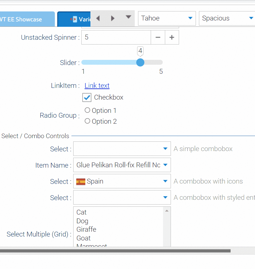
Task: Select Giraffe in the grid list
Action: point(87,229)
